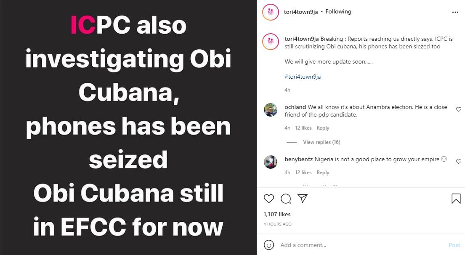The height and width of the screenshot is (255, 465).
Task: Like ochland's comment with small heart
Action: [x=459, y=109]
